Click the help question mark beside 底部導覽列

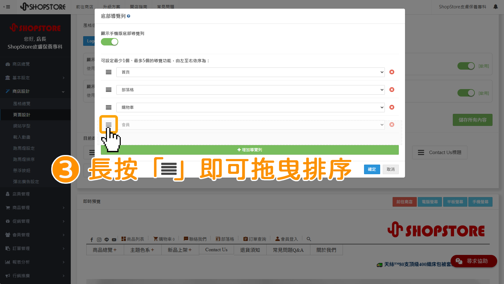pyautogui.click(x=128, y=16)
